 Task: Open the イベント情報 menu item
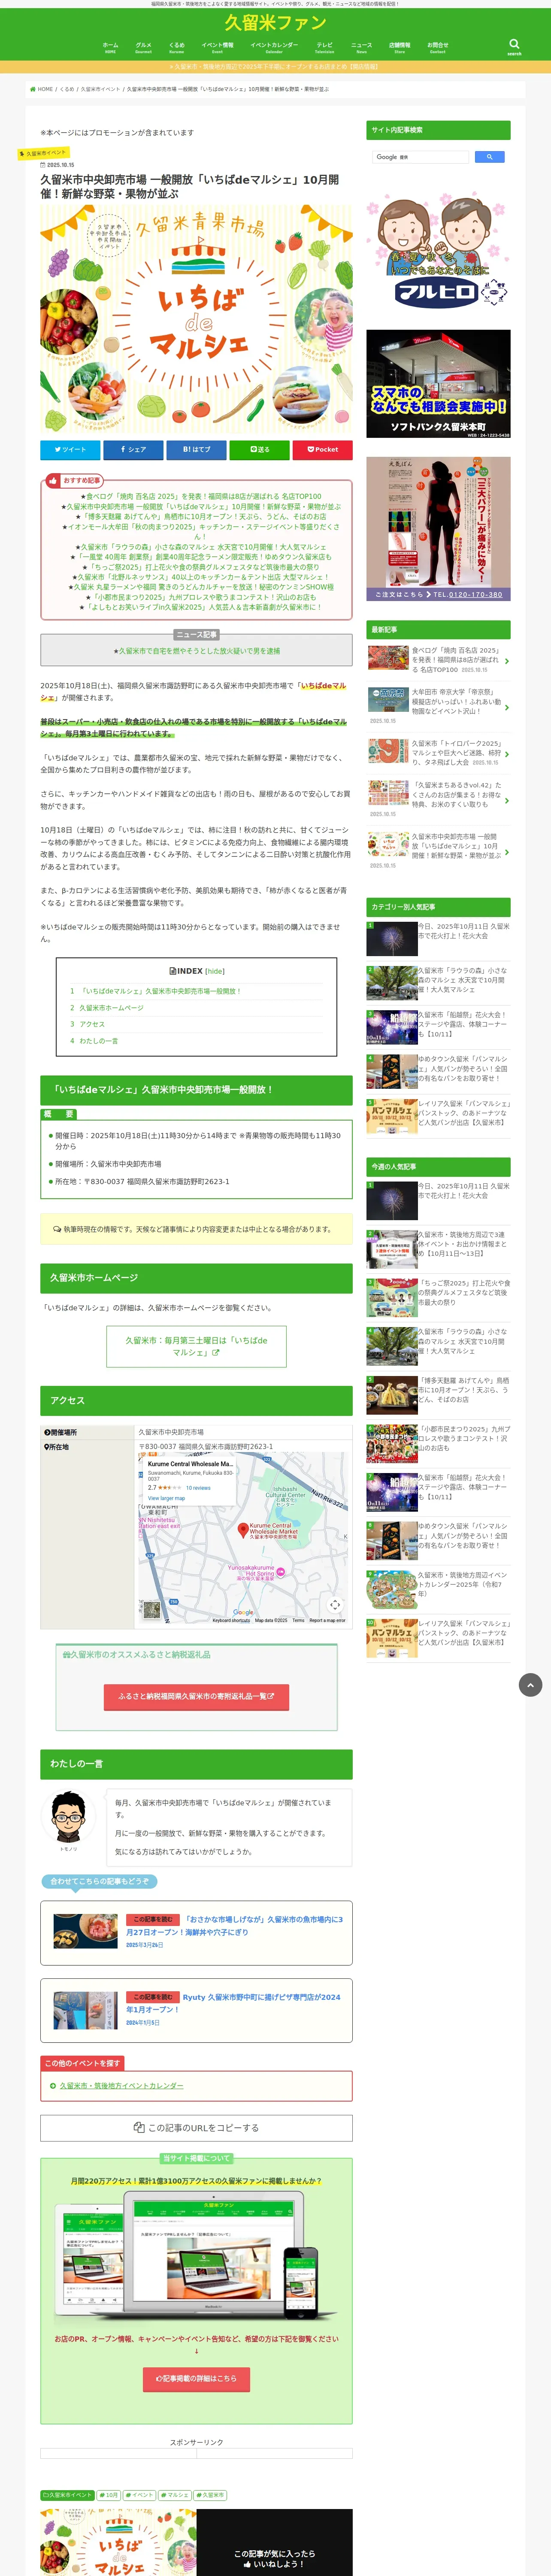click(x=217, y=47)
